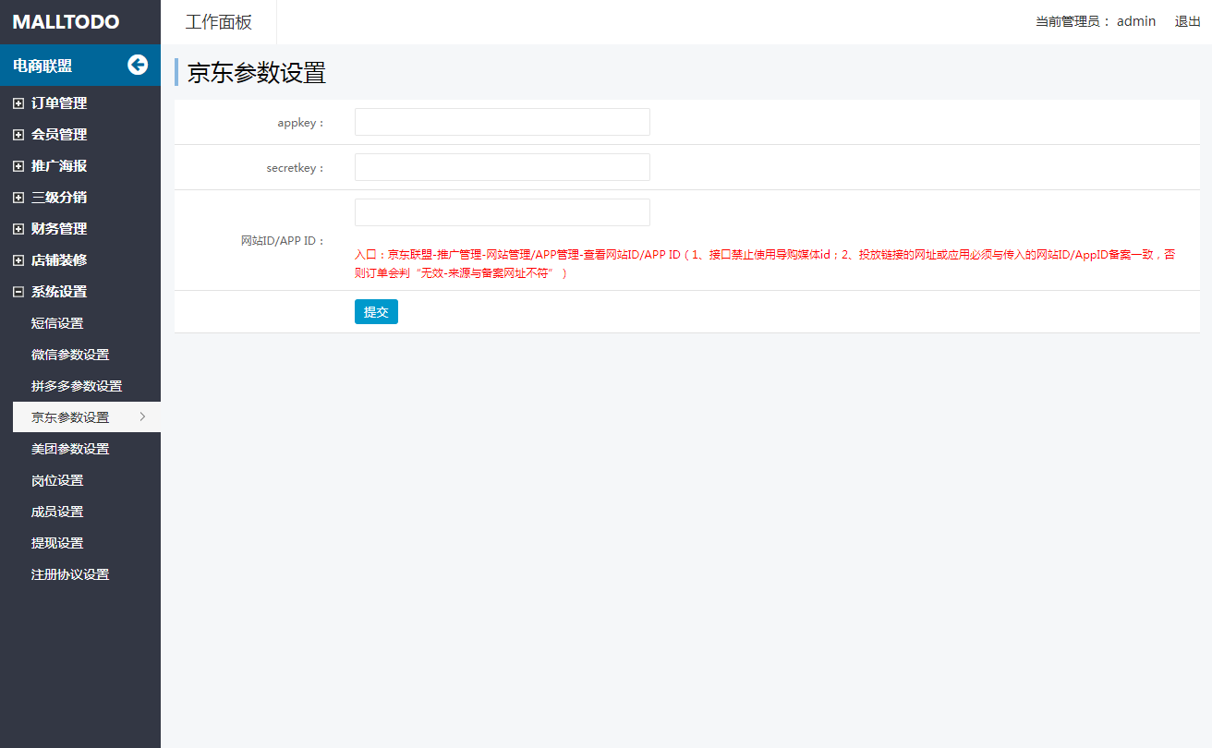
Task: Open 提现设置 page
Action: pyautogui.click(x=57, y=543)
